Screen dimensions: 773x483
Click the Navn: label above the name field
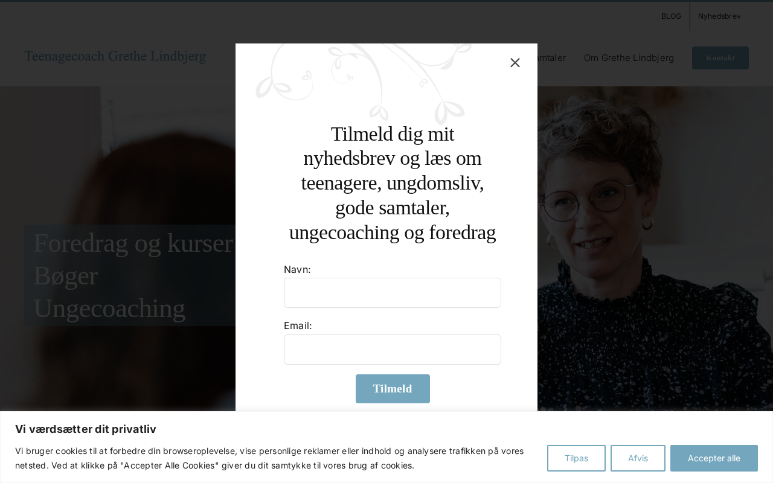(x=297, y=269)
